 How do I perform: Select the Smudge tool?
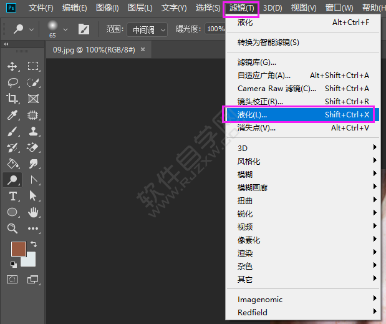[33, 164]
